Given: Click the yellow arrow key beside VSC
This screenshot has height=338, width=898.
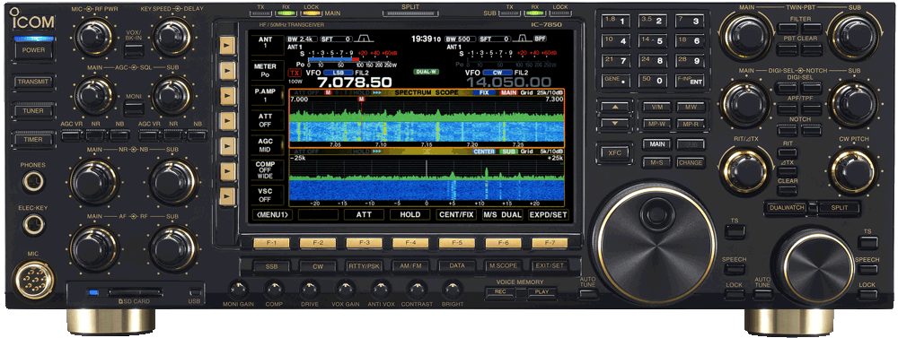Looking at the screenshot, I should pyautogui.click(x=227, y=196).
